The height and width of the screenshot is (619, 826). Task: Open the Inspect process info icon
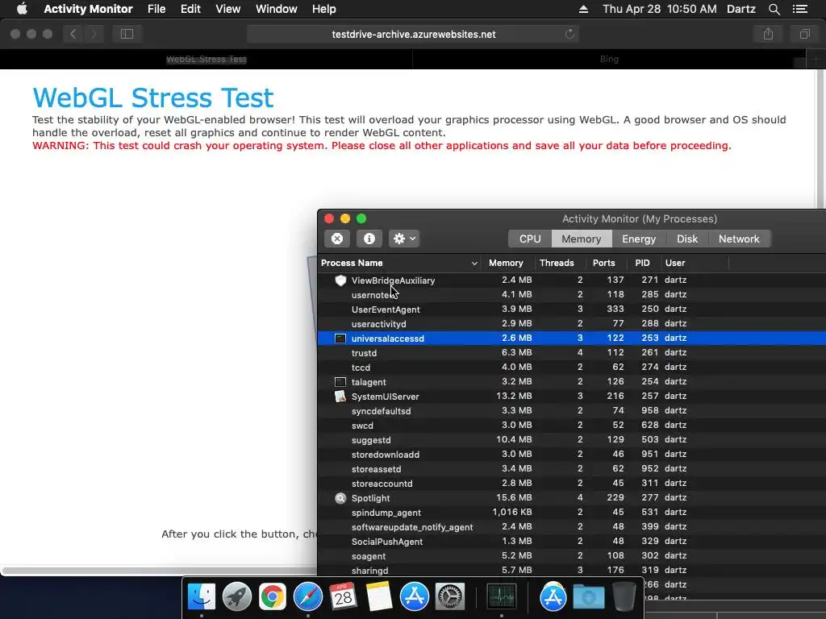coord(369,239)
